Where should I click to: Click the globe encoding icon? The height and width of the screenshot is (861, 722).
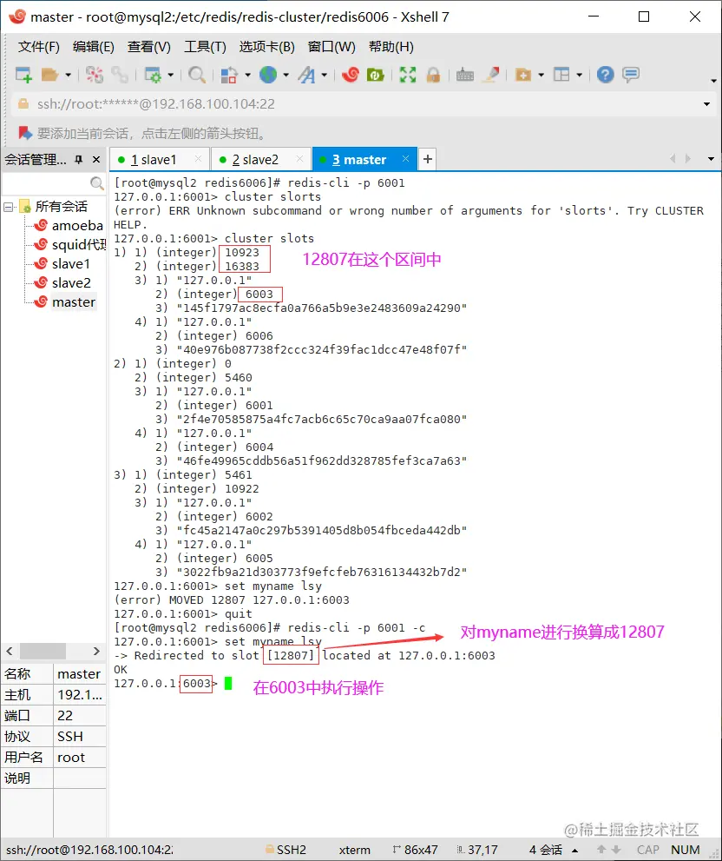268,75
